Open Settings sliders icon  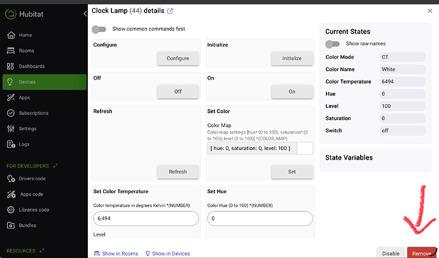tap(11, 128)
